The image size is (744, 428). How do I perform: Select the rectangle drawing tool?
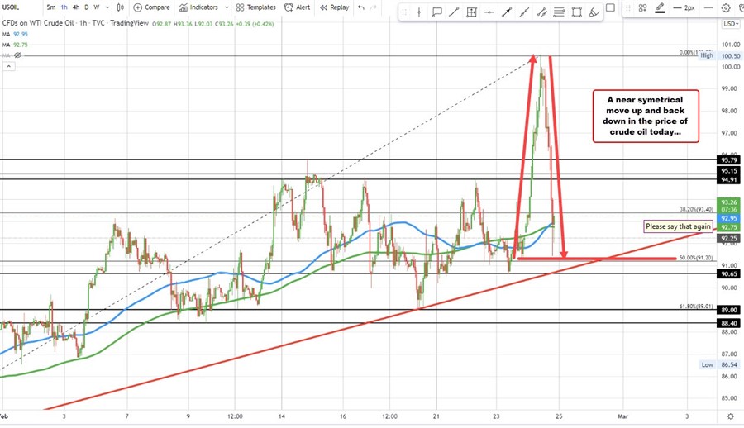point(576,13)
